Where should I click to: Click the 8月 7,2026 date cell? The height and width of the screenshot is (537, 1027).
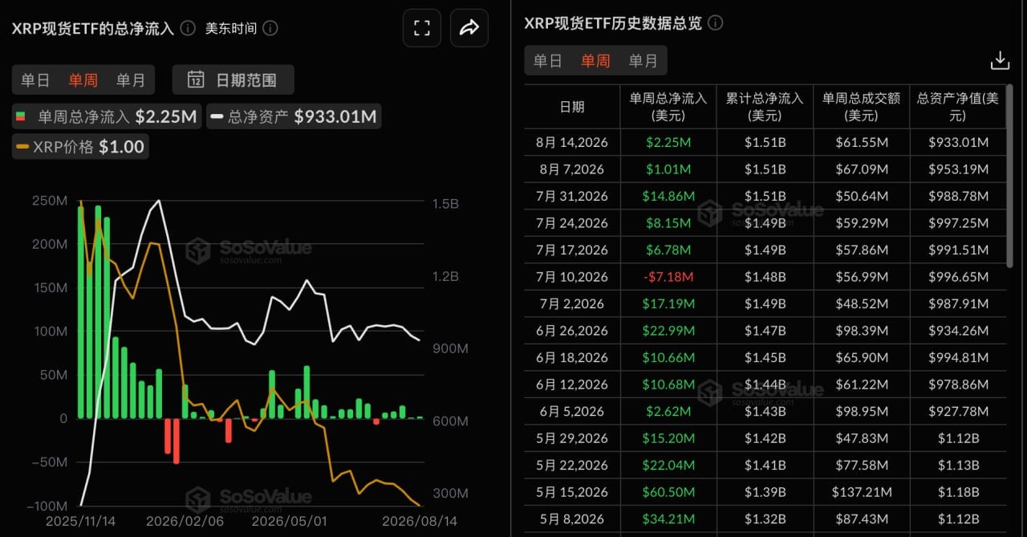click(x=572, y=169)
